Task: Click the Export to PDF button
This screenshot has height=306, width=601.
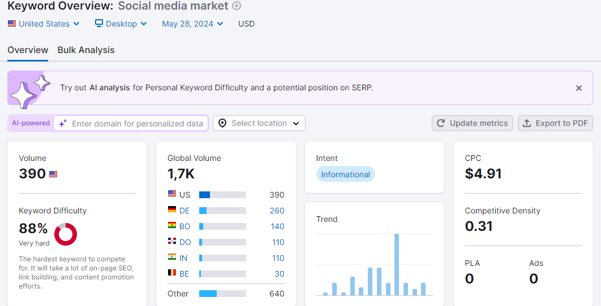Action: click(x=555, y=123)
